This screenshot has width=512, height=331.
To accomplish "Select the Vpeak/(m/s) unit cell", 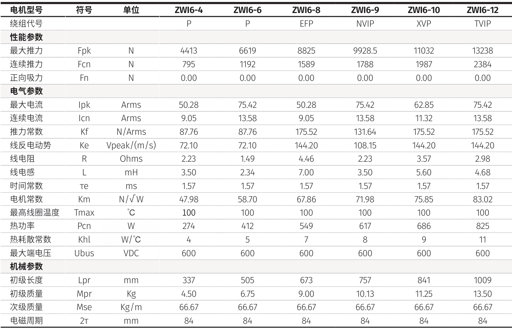I will click(131, 145).
